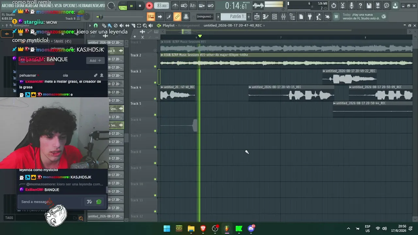Select the Delete tool in Playlist toolbar
Viewport: 418px width, 235px height.
pyautogui.click(x=116, y=25)
